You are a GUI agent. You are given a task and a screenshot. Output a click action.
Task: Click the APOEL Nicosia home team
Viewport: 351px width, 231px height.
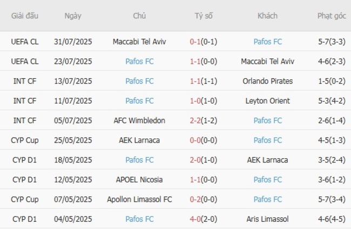tap(139, 180)
